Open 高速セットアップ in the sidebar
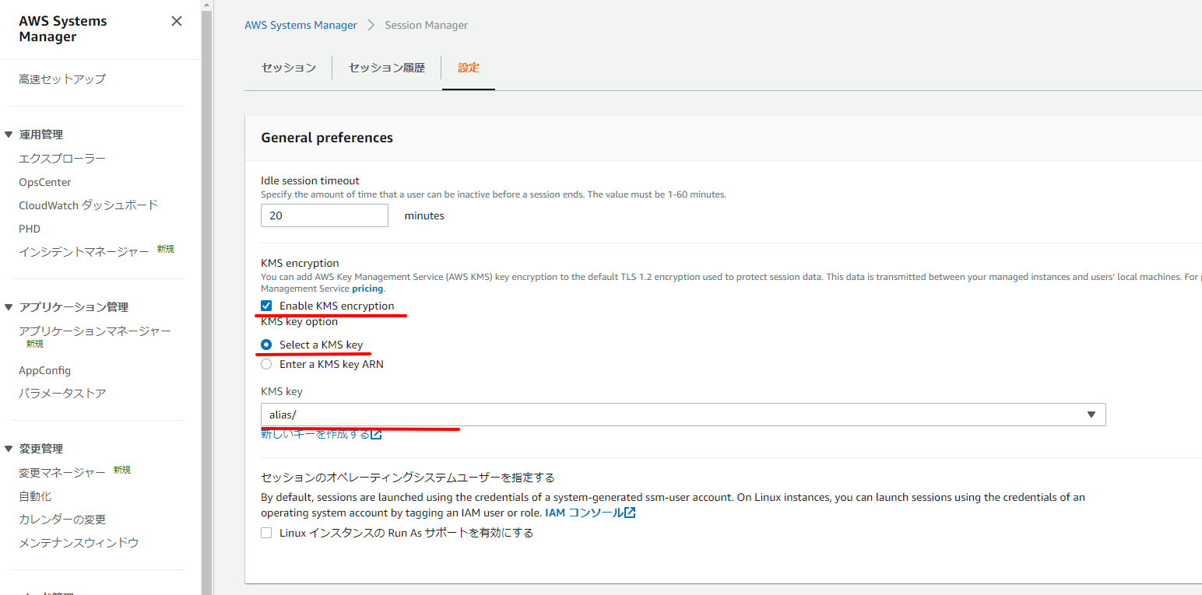This screenshot has width=1202, height=595. (62, 79)
